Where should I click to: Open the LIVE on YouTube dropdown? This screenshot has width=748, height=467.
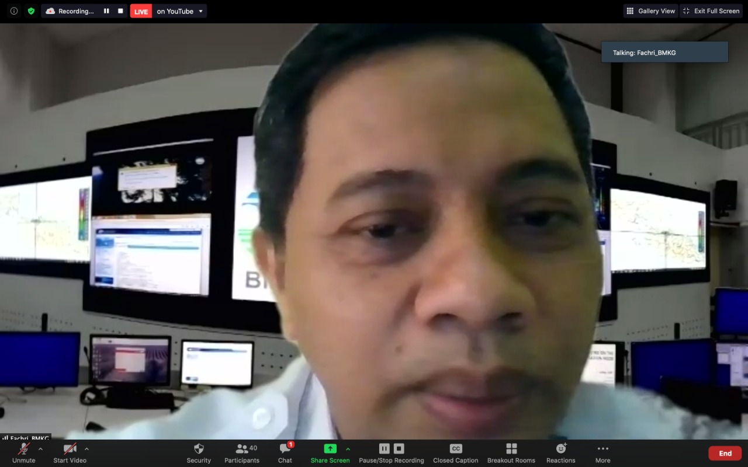[201, 11]
